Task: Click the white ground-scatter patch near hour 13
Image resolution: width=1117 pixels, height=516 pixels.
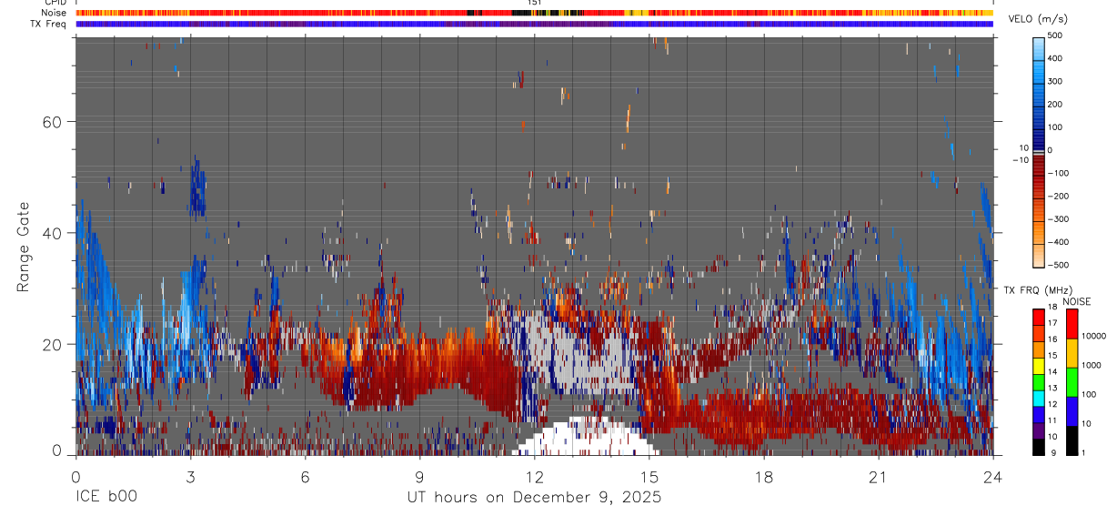Action: click(585, 438)
